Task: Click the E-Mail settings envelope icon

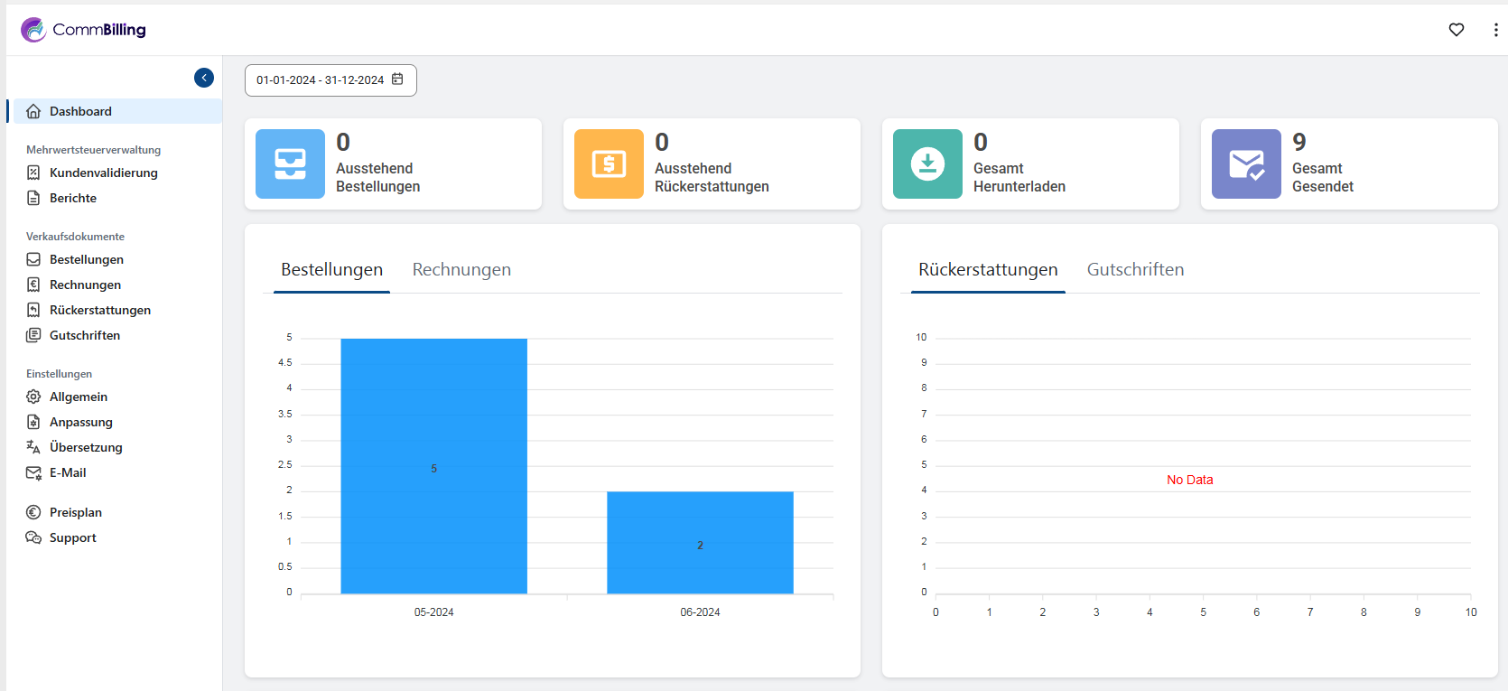Action: (33, 472)
